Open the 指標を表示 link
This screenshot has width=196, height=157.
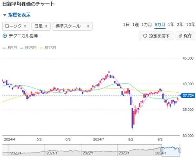pyautogui.click(x=19, y=15)
